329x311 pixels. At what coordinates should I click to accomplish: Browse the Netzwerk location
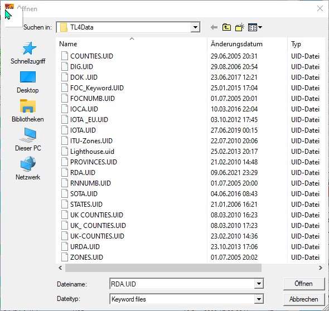28,168
